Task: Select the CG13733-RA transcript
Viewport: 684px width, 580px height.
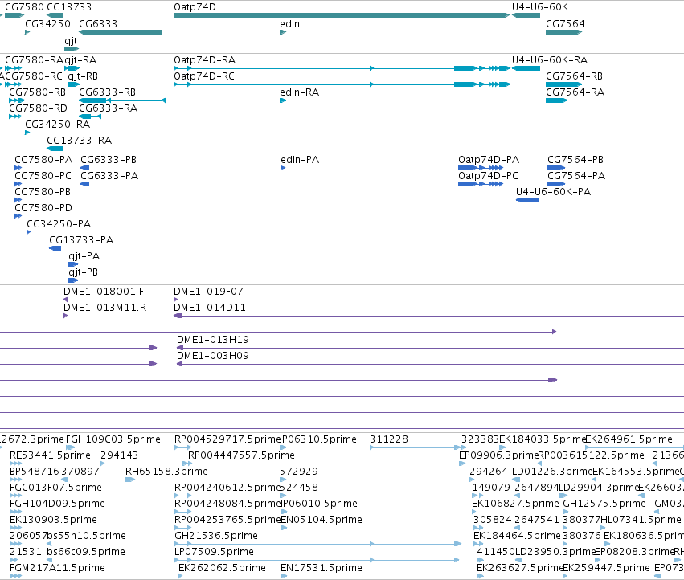Action: (55, 149)
